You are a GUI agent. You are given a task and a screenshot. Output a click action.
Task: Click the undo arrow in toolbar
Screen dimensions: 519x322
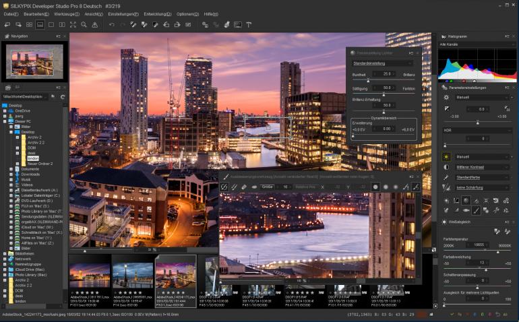coord(111,25)
